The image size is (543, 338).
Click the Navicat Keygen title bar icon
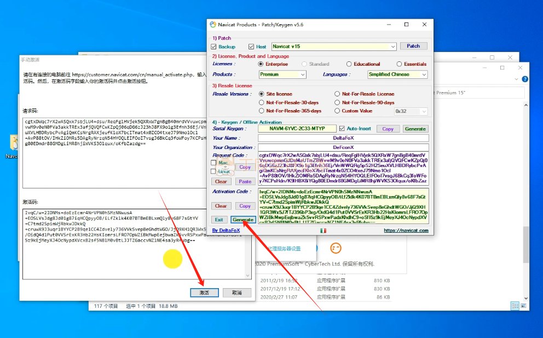click(212, 25)
